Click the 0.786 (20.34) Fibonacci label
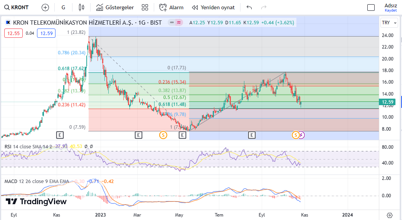This screenshot has width=402, height=220. pos(72,52)
